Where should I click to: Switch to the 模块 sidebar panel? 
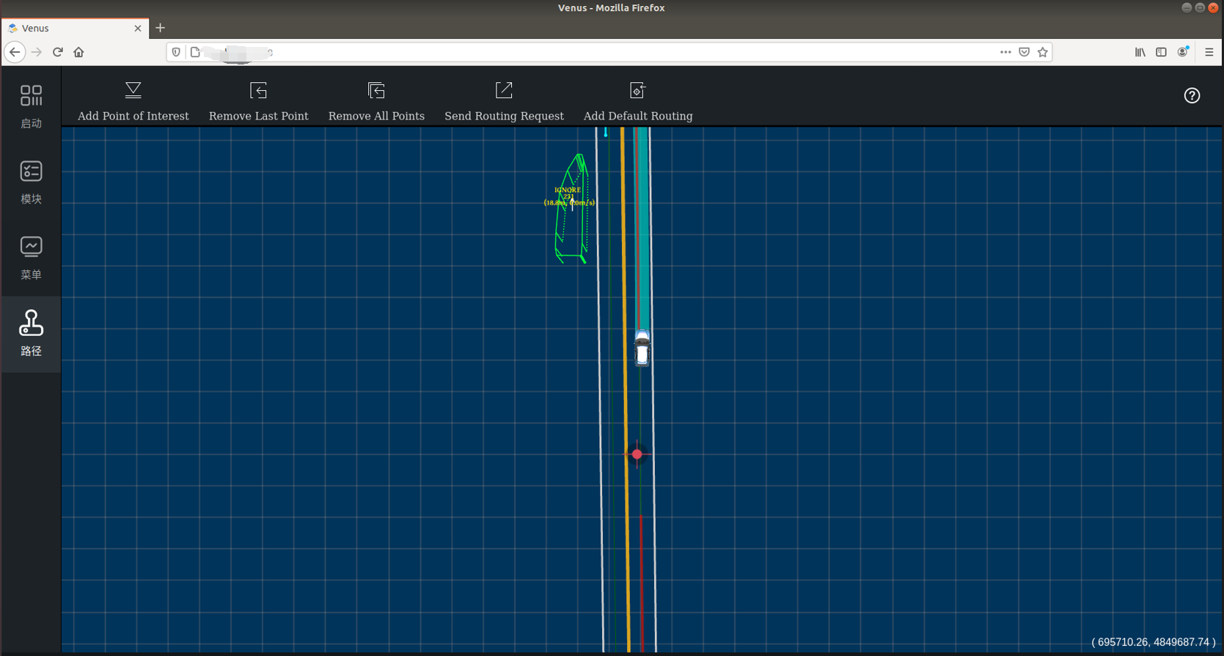31,182
